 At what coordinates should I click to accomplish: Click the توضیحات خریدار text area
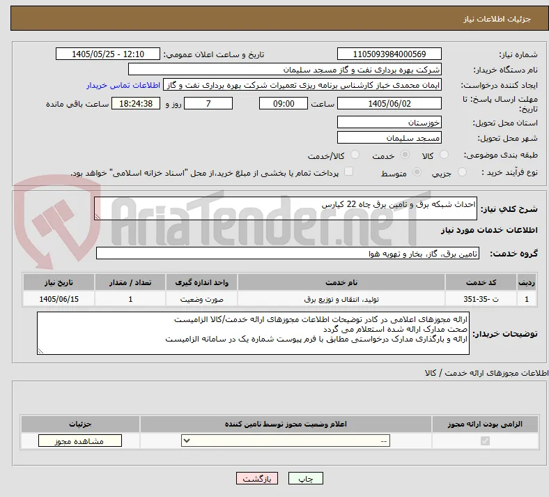click(253, 333)
